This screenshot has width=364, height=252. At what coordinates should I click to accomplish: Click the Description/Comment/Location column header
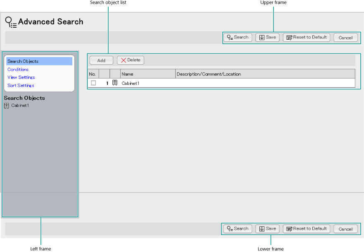[x=265, y=74]
